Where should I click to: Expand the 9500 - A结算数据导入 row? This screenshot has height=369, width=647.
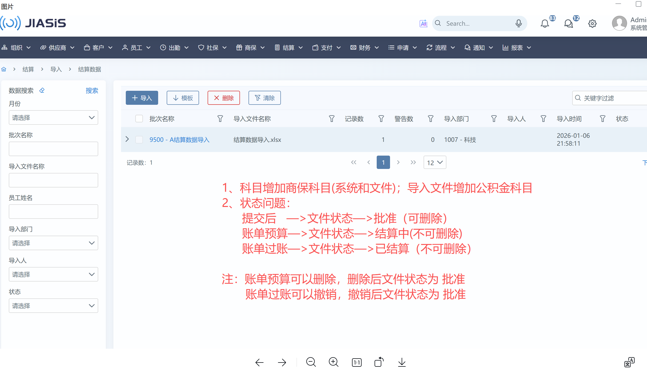[x=127, y=139]
